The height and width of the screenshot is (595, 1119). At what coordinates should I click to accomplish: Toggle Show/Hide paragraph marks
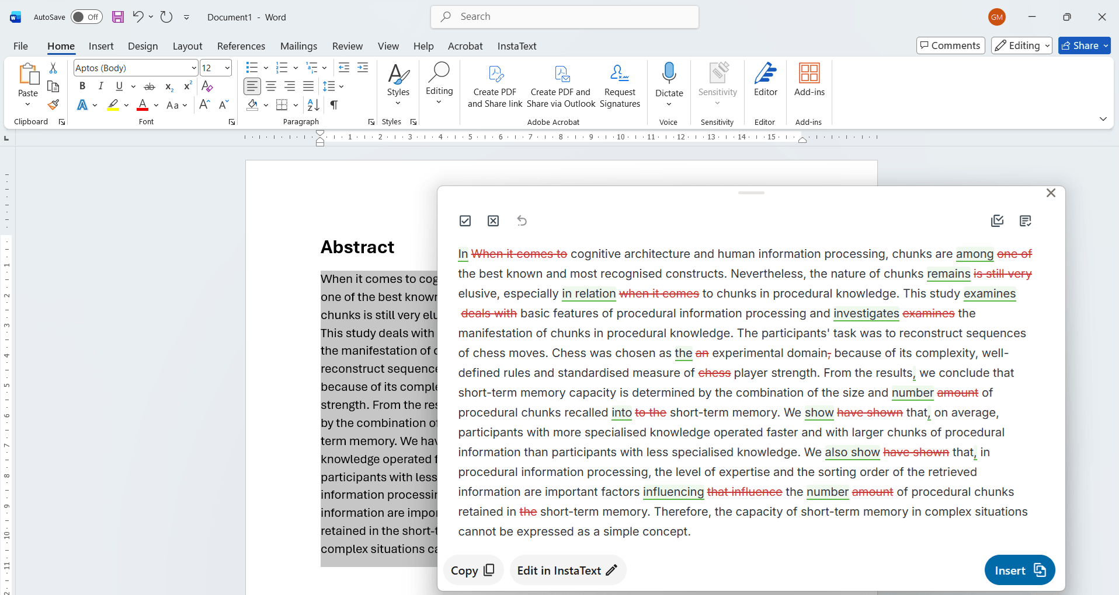click(334, 105)
